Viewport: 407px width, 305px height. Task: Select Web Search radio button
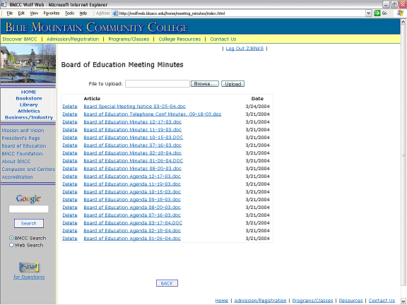(x=11, y=245)
